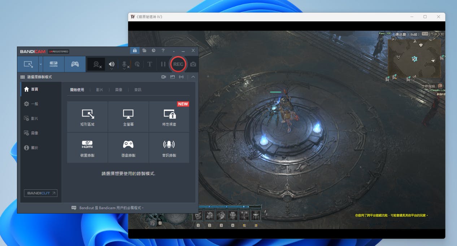Click the BANDICUT link button
Image resolution: width=457 pixels, height=246 pixels.
(x=40, y=193)
